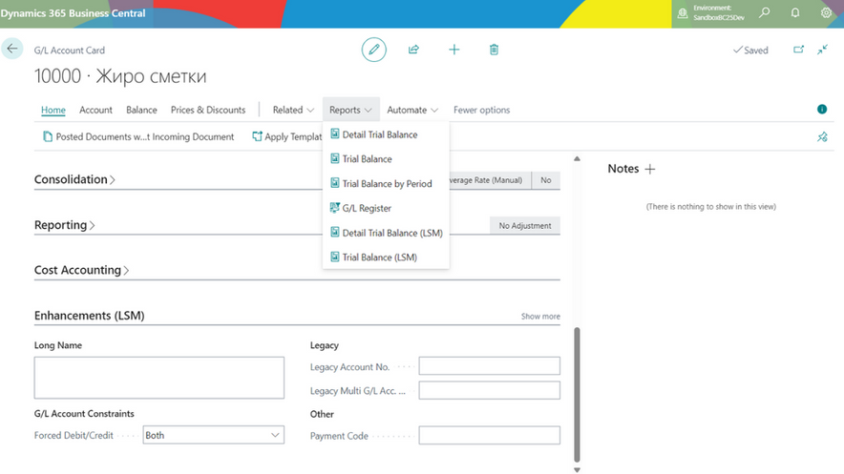Open notifications bell icon

point(795,13)
